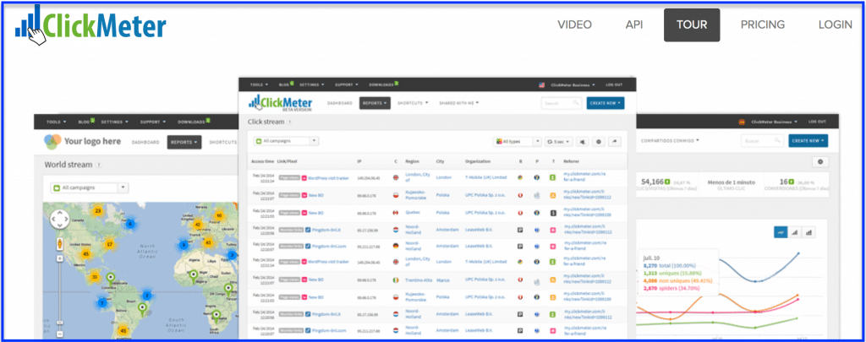
Task: Click the cluster marker 43 near Turkey
Action: (x=208, y=242)
